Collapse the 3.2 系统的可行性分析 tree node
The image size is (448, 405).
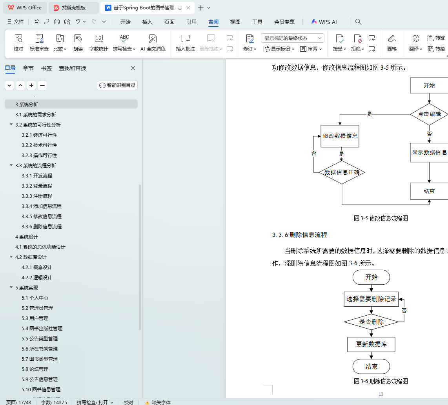point(11,124)
